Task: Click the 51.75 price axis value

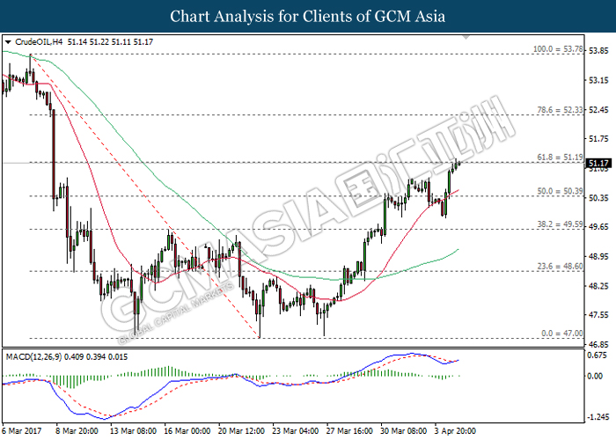Action: tap(598, 139)
